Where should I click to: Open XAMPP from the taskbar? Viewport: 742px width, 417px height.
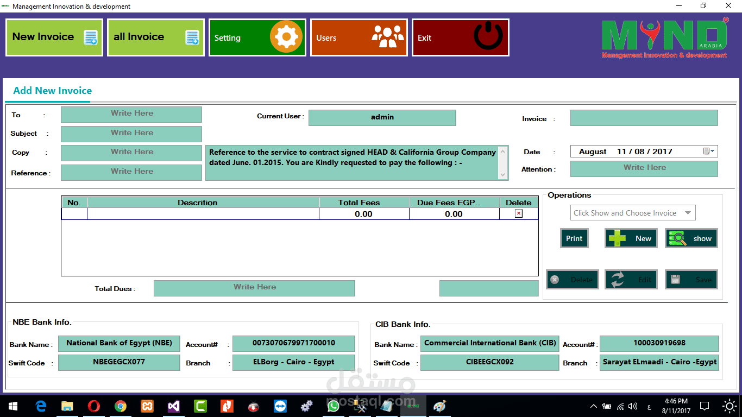(147, 406)
